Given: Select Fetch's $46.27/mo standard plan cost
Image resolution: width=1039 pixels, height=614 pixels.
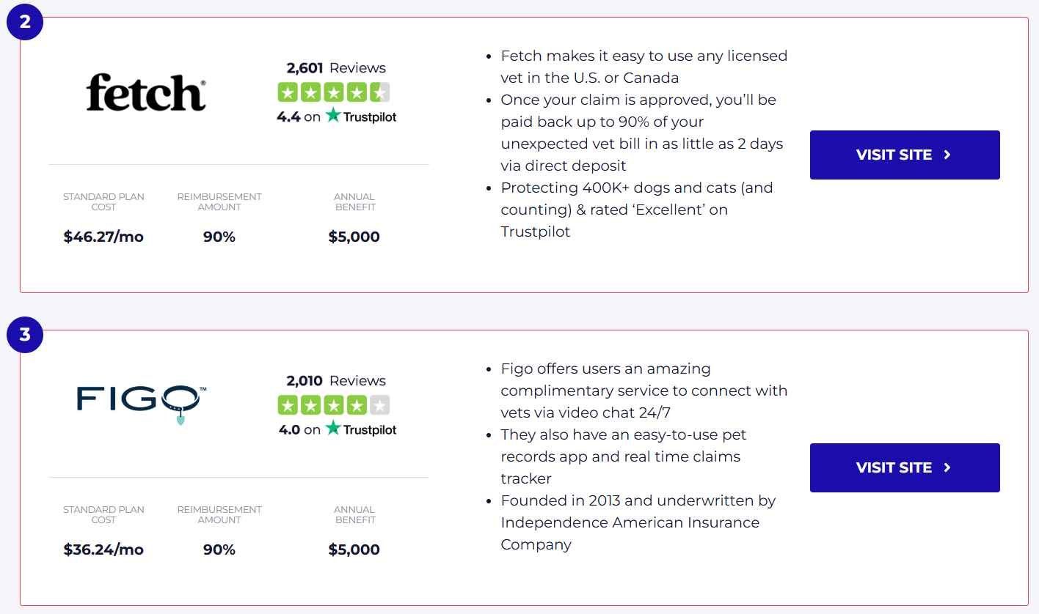Looking at the screenshot, I should (x=103, y=237).
